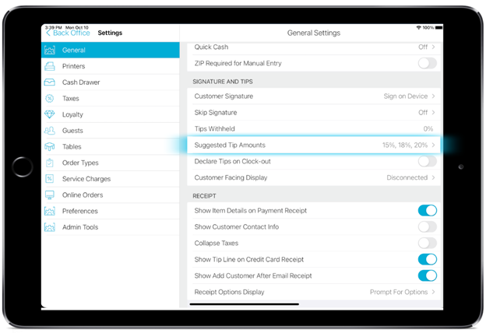Go back to Back Office
Viewport: 486px width, 333px height.
click(x=68, y=33)
